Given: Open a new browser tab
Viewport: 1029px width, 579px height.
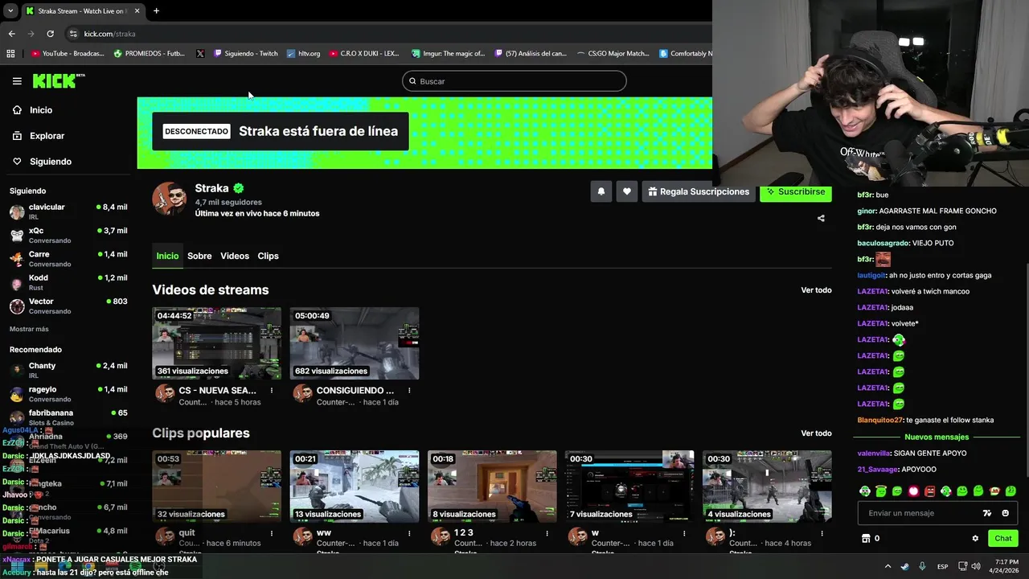Looking at the screenshot, I should [156, 10].
